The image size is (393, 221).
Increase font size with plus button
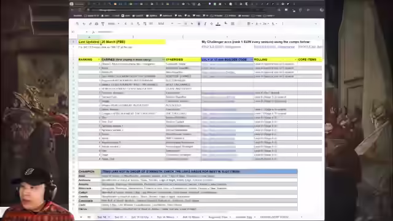click(192, 23)
